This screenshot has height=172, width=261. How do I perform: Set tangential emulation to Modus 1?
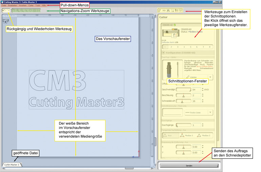(x=187, y=136)
